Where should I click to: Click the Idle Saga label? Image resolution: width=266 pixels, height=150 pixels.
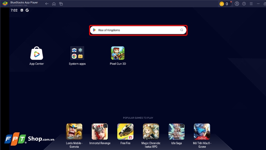[177, 143]
